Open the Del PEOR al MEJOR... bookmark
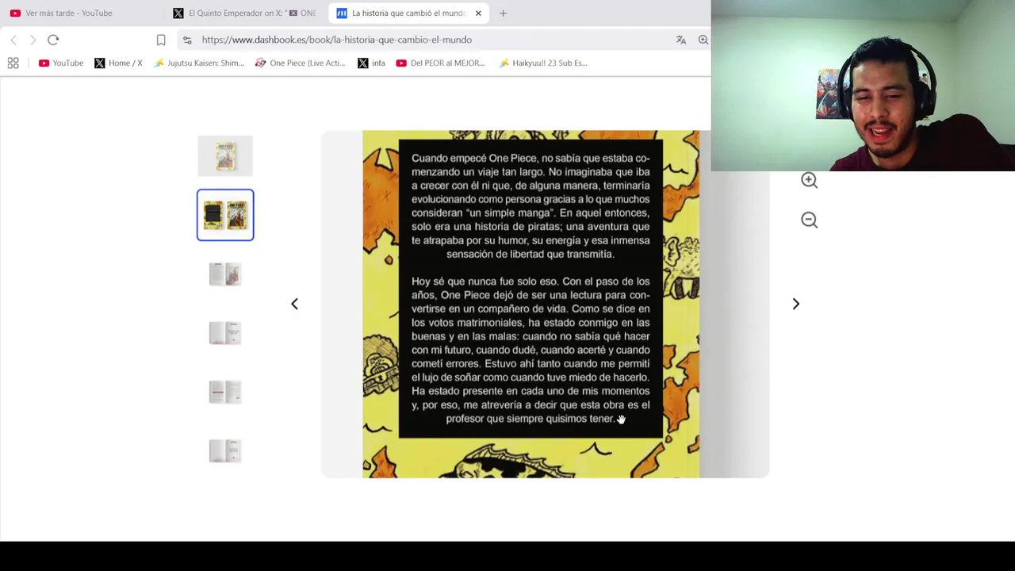The height and width of the screenshot is (571, 1015). 440,63
